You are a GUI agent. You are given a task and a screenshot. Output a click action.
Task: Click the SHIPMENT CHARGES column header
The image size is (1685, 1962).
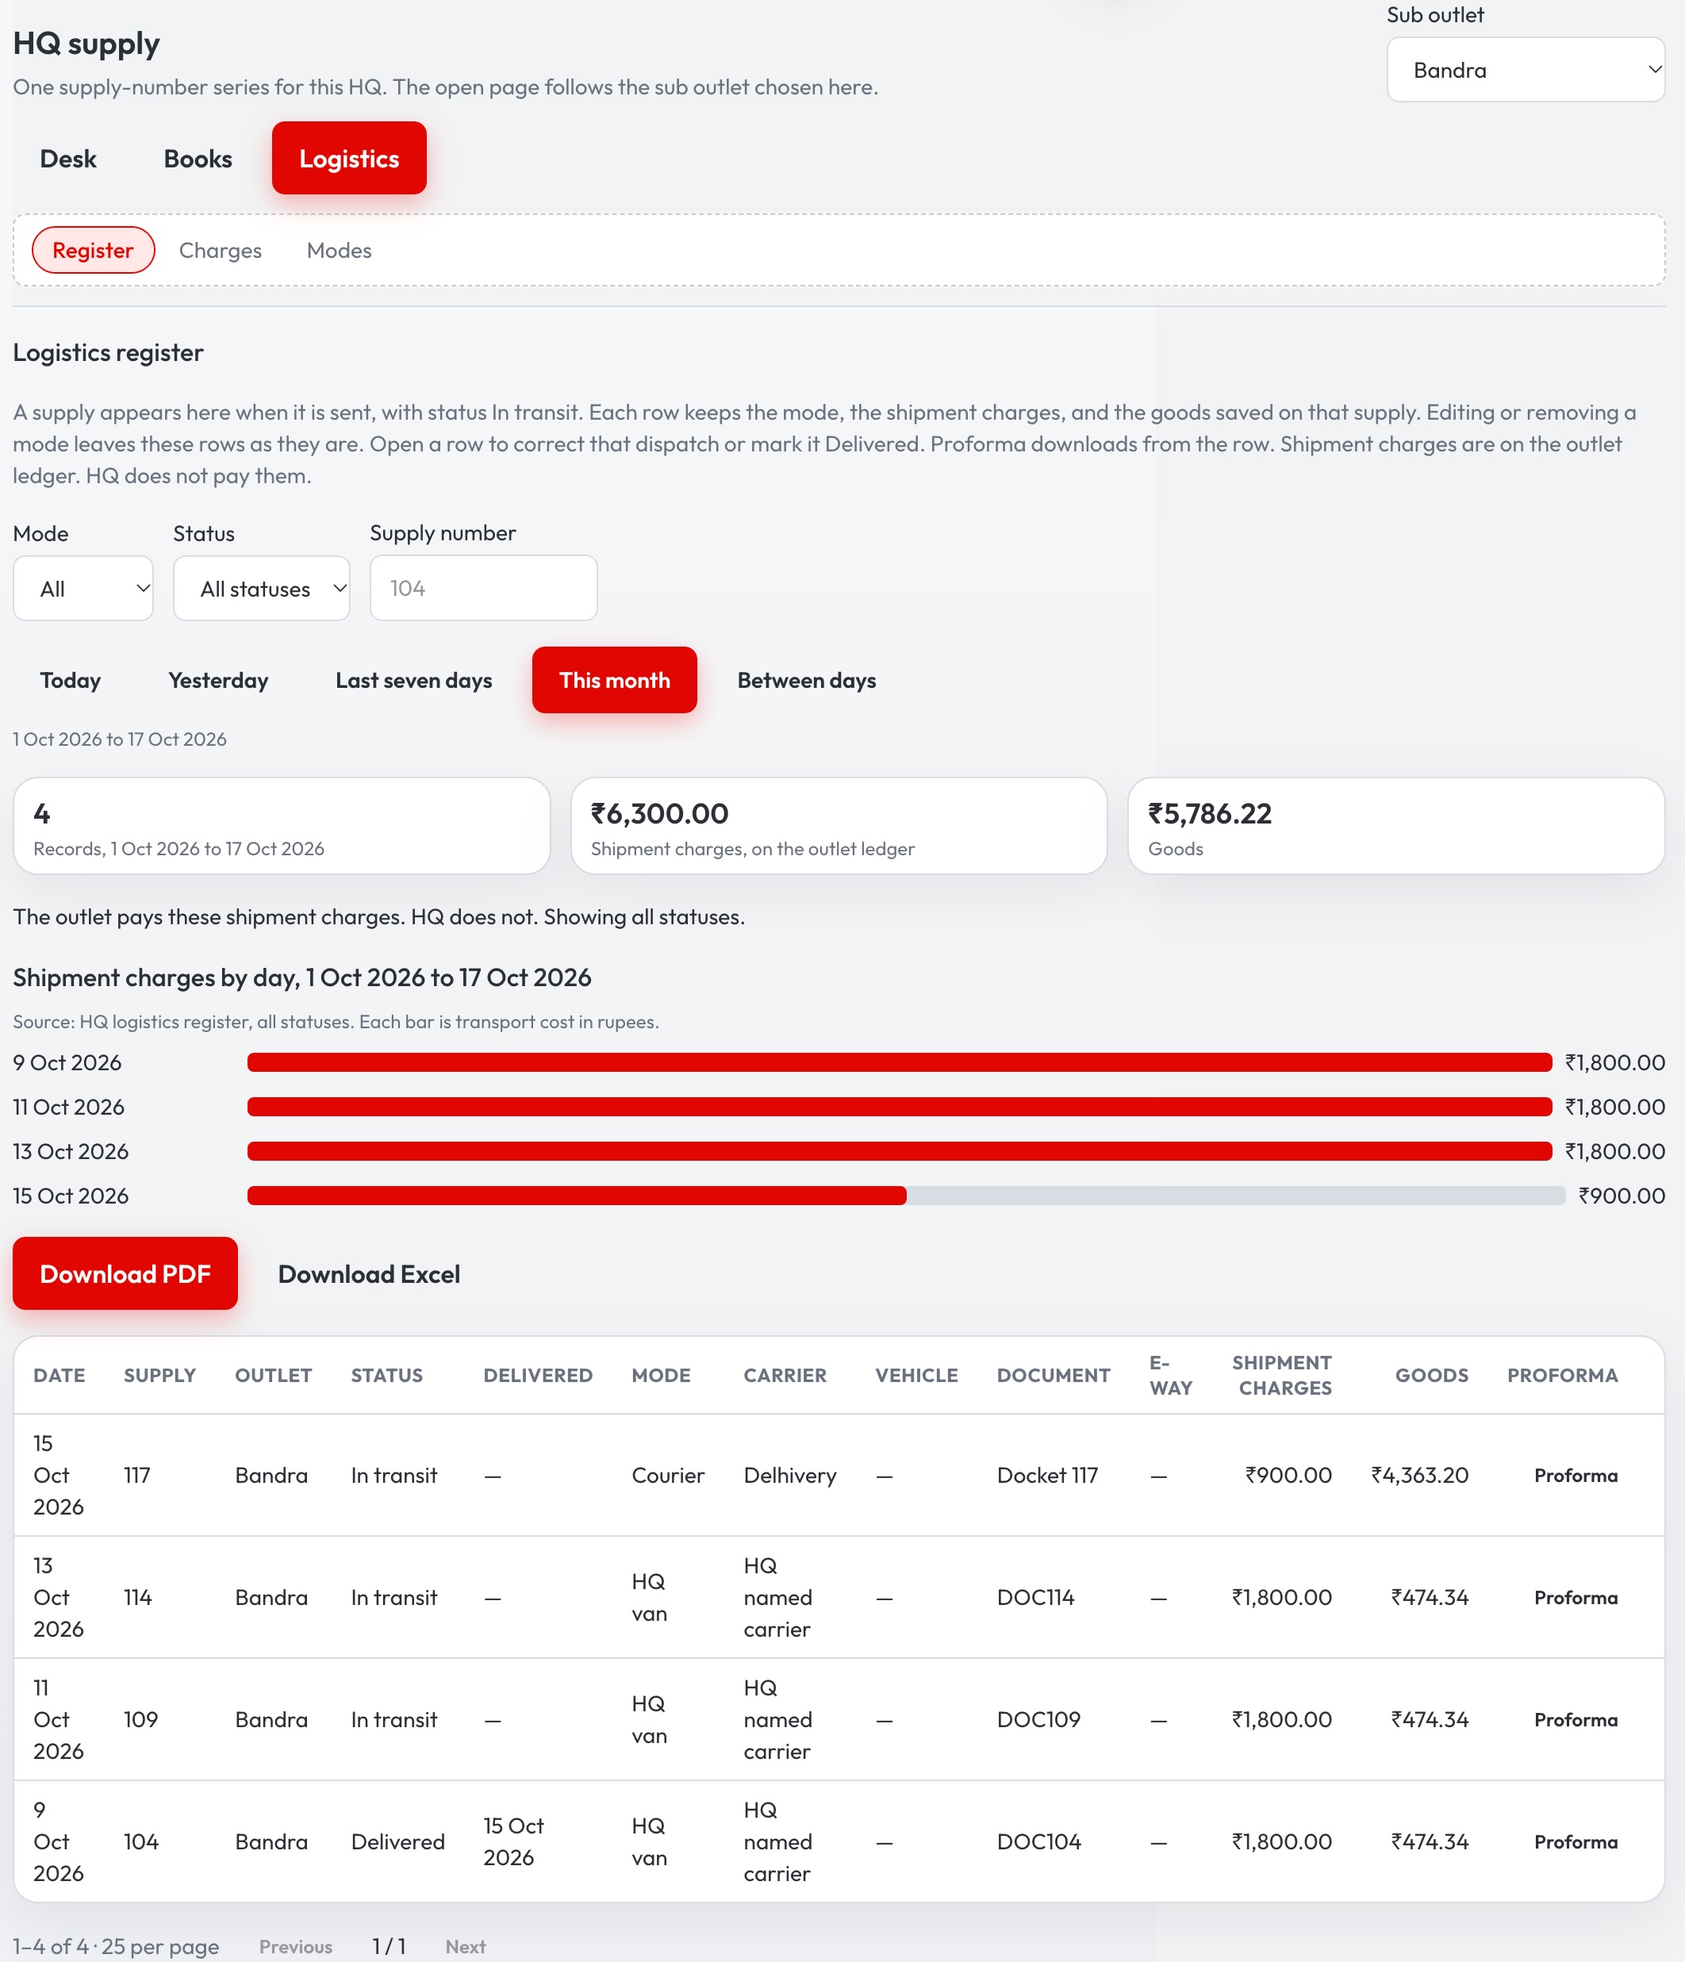coord(1282,1375)
